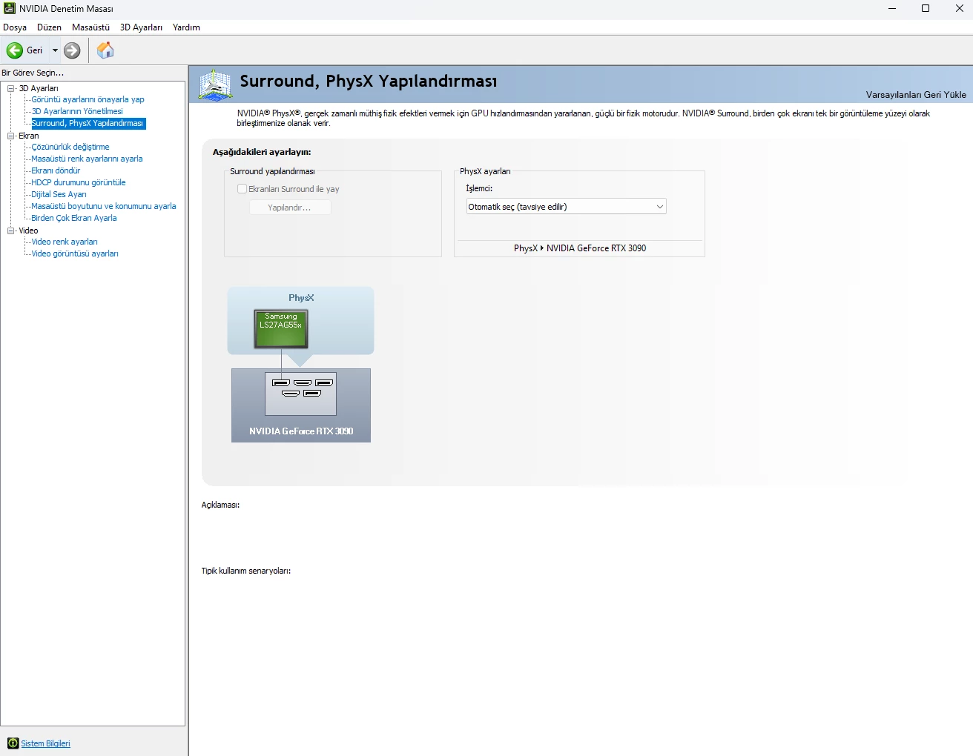Open HDCP durumunu görüntüle page
The image size is (973, 756).
78,182
